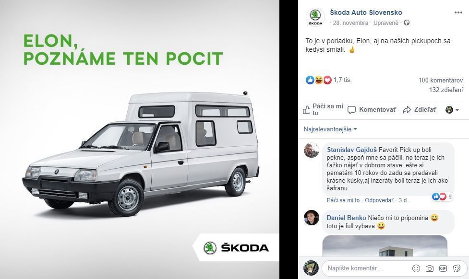The height and width of the screenshot is (279, 469).
Task: Insert a GIF in the comment
Action: 443,268
